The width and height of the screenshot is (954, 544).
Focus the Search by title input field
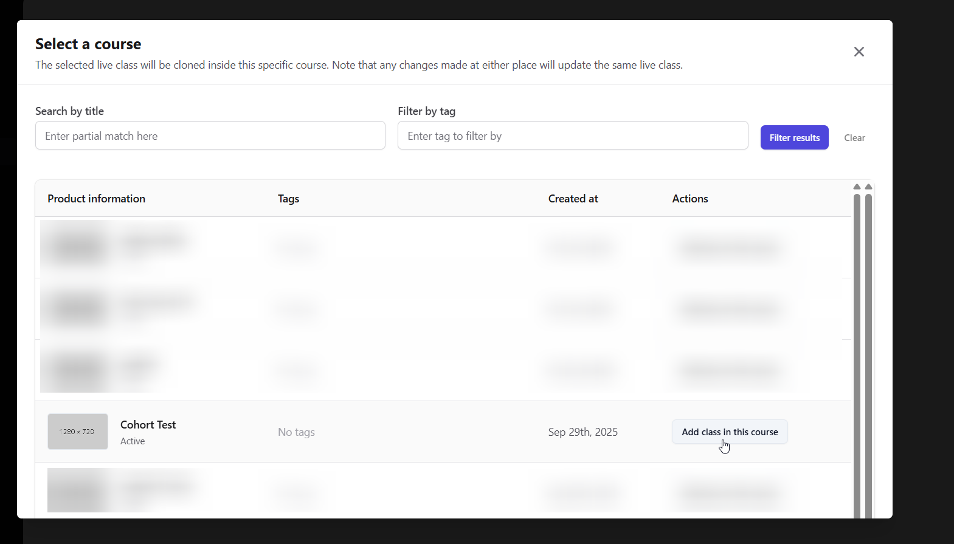[210, 136]
